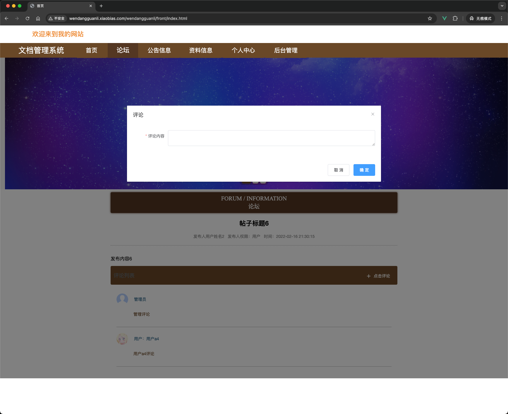508x414 pixels.
Task: Click the browser home icon
Action: [38, 18]
